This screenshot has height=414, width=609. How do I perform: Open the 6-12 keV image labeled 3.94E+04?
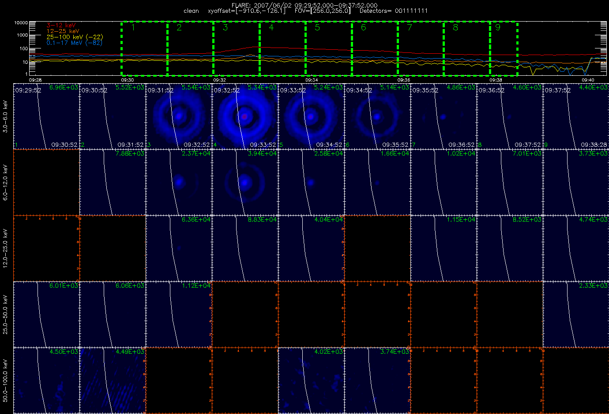pyautogui.click(x=245, y=182)
